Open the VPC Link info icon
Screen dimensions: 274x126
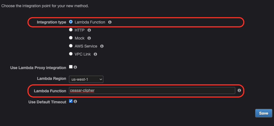click(95, 54)
